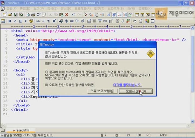The height and width of the screenshot is (138, 195).
Task: Insert anchor link with the anchor icon
Action: [x=66, y=21]
